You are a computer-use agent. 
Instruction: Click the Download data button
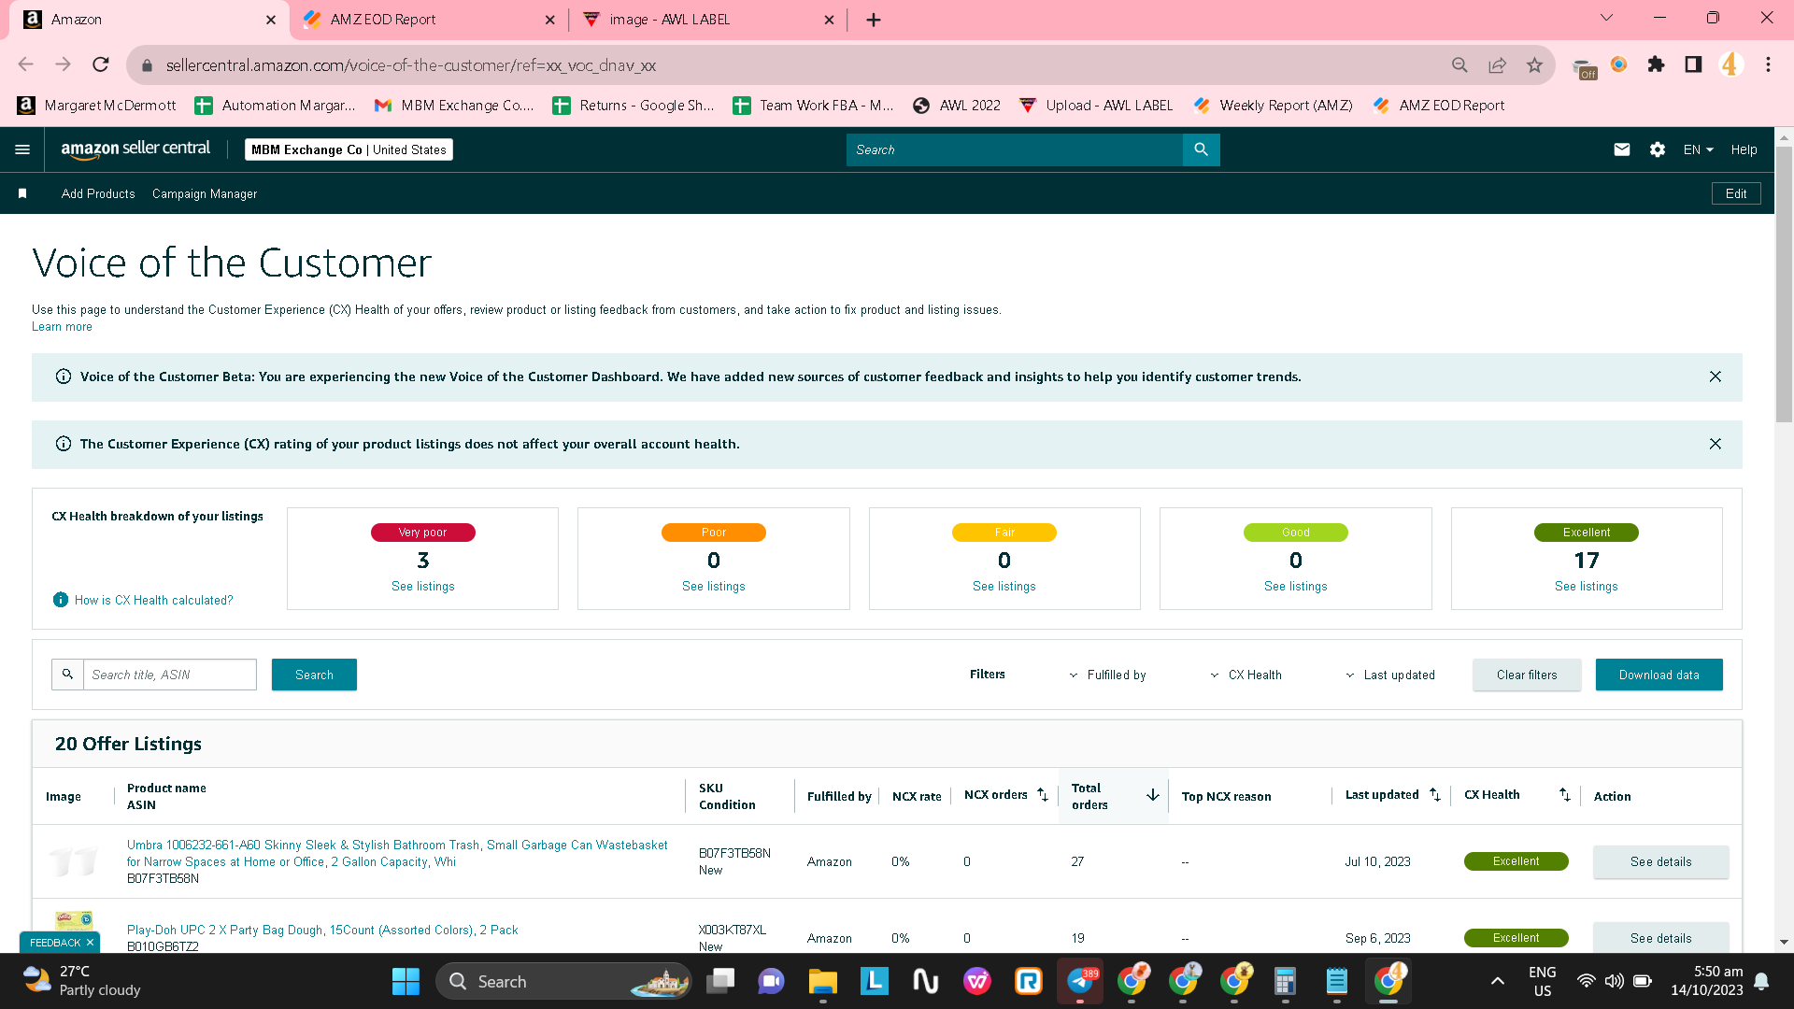(1659, 675)
